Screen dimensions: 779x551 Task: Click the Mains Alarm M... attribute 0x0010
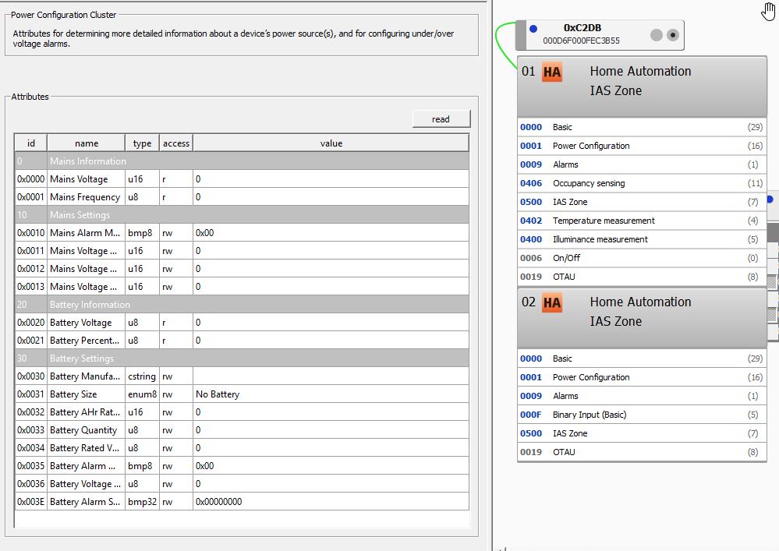242,233
